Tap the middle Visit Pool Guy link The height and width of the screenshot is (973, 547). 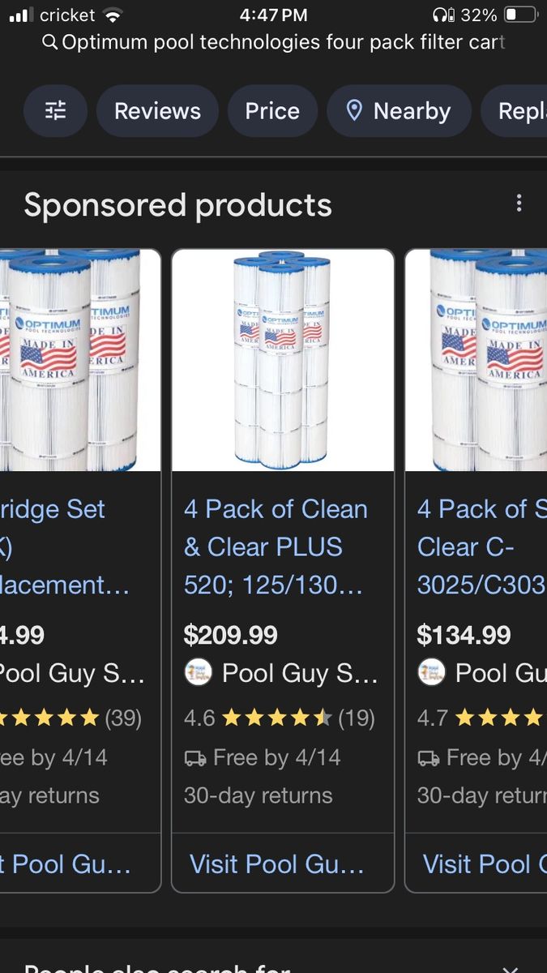(x=276, y=864)
